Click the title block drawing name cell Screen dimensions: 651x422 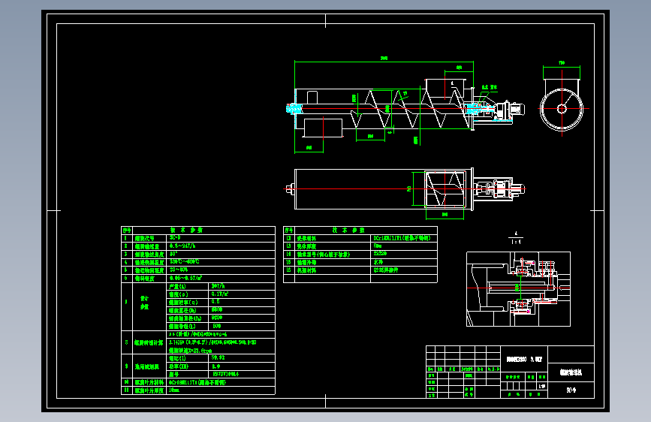[571, 372]
